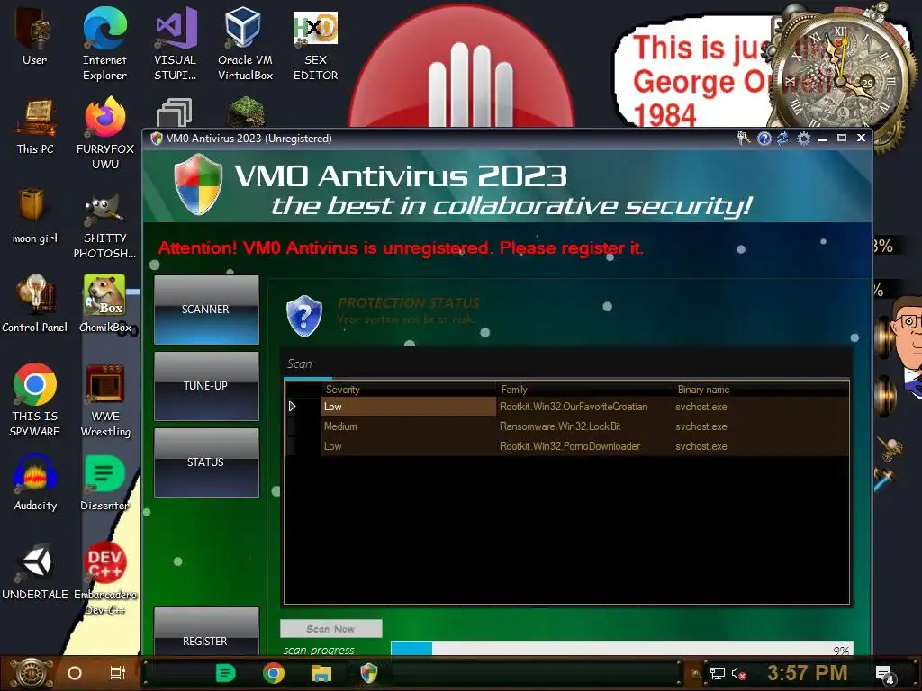This screenshot has height=691, width=922.
Task: Open the SEX EDITOR hex icon
Action: [316, 43]
